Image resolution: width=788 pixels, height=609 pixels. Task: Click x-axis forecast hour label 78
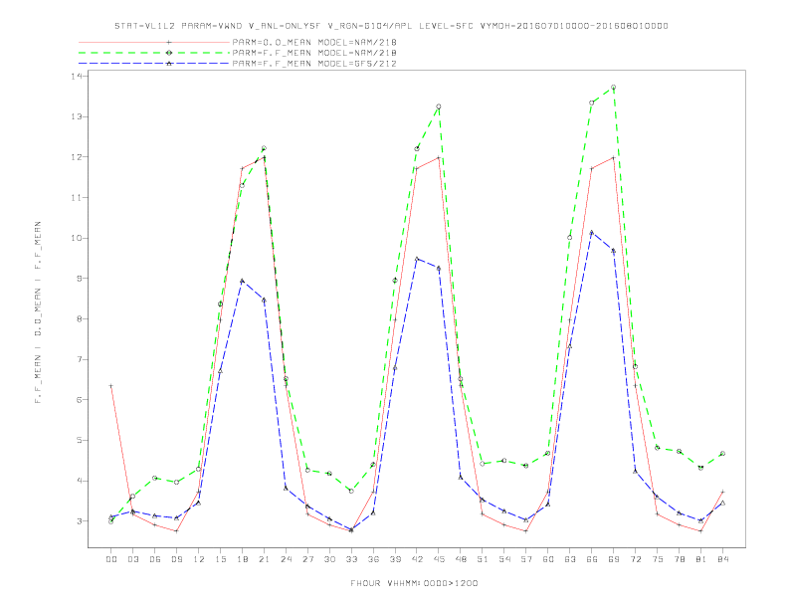point(680,559)
